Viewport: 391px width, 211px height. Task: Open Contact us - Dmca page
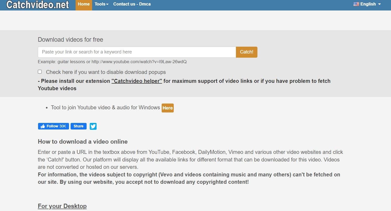132,4
